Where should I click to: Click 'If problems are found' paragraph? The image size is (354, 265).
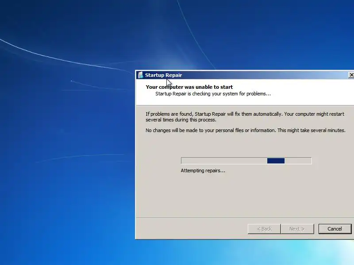[x=245, y=117]
